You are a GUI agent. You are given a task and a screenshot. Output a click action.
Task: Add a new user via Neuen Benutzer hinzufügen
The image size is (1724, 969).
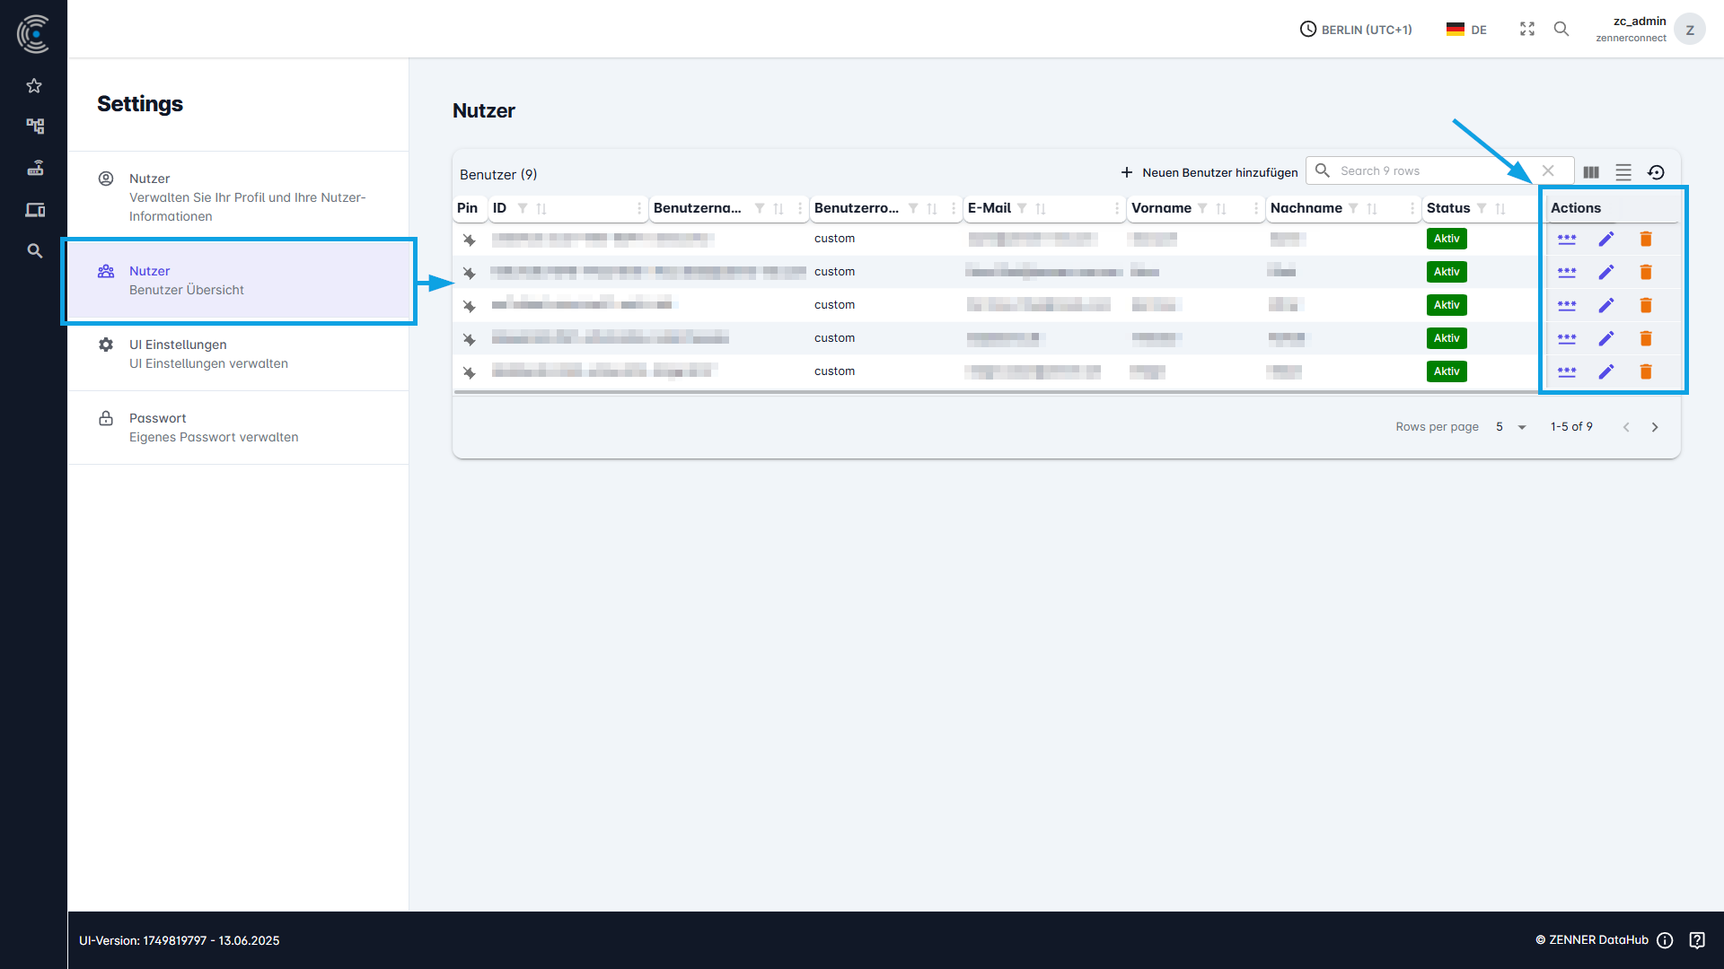(1208, 171)
